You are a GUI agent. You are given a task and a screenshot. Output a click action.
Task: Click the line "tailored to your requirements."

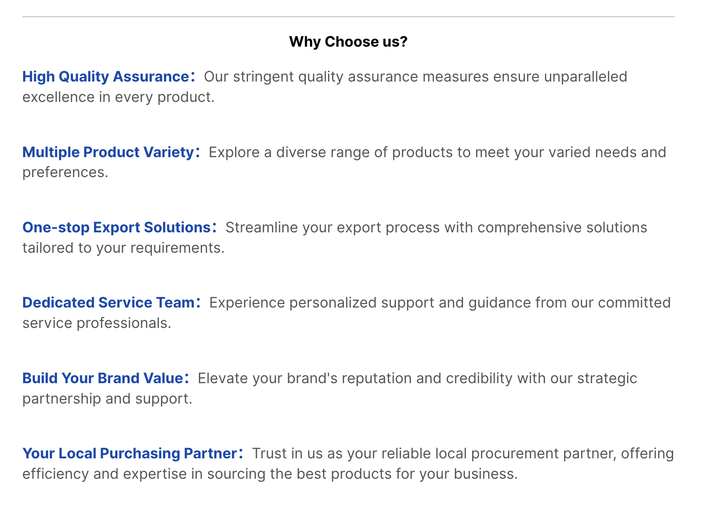pyautogui.click(x=123, y=248)
